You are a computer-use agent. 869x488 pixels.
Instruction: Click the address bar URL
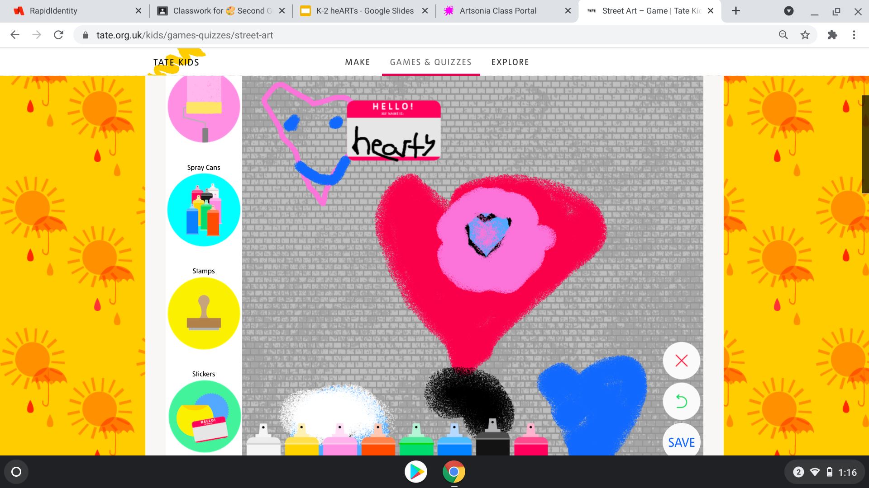(185, 35)
